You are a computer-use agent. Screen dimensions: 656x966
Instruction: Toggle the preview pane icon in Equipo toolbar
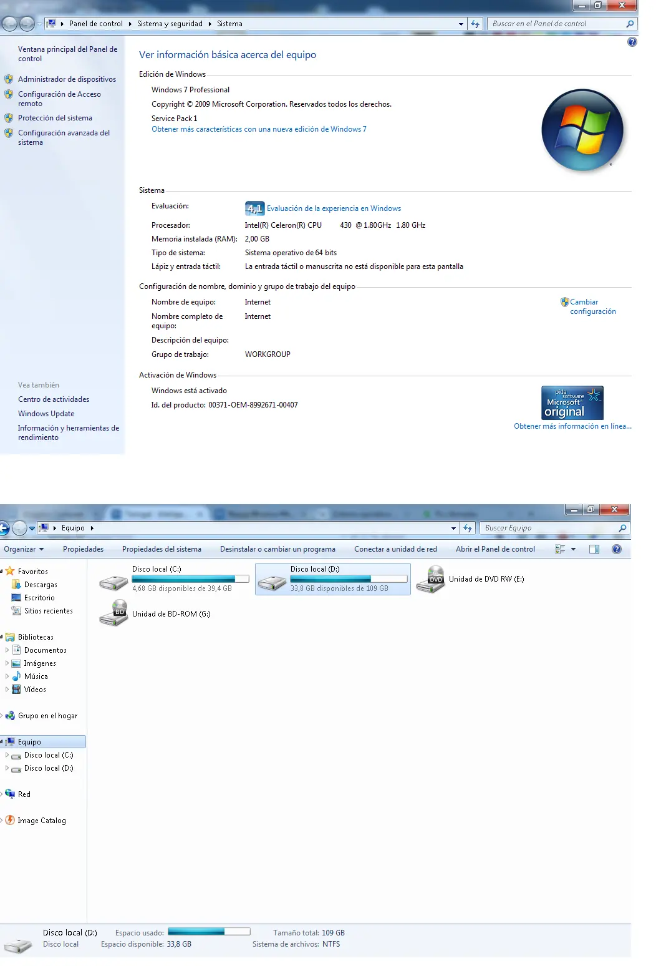pos(594,549)
